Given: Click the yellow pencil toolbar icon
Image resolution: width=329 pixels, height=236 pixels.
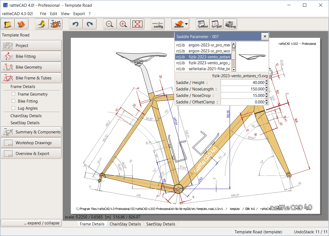Looking at the screenshot, I should pos(42,24).
